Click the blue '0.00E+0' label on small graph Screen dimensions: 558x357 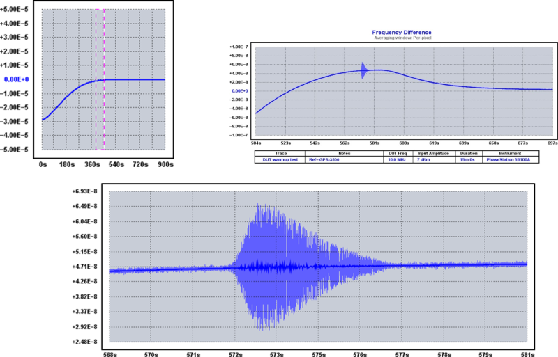[x=15, y=79]
